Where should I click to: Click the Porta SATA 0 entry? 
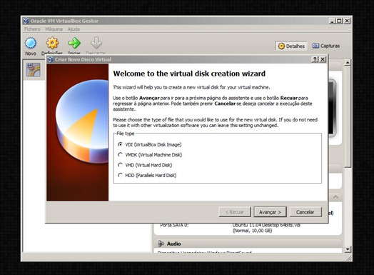[x=174, y=225]
